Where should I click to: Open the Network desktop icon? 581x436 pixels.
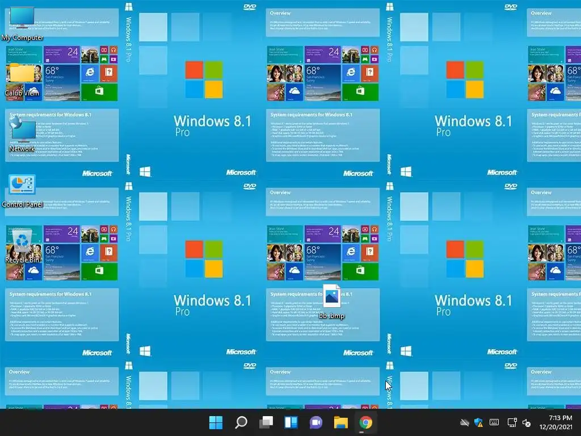(x=22, y=134)
